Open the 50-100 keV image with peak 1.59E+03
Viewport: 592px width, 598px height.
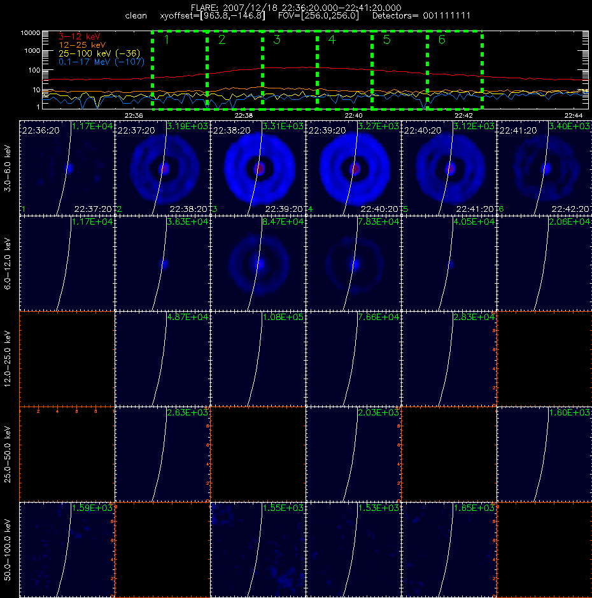(67, 550)
